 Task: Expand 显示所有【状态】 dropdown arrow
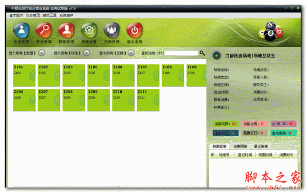(86, 53)
